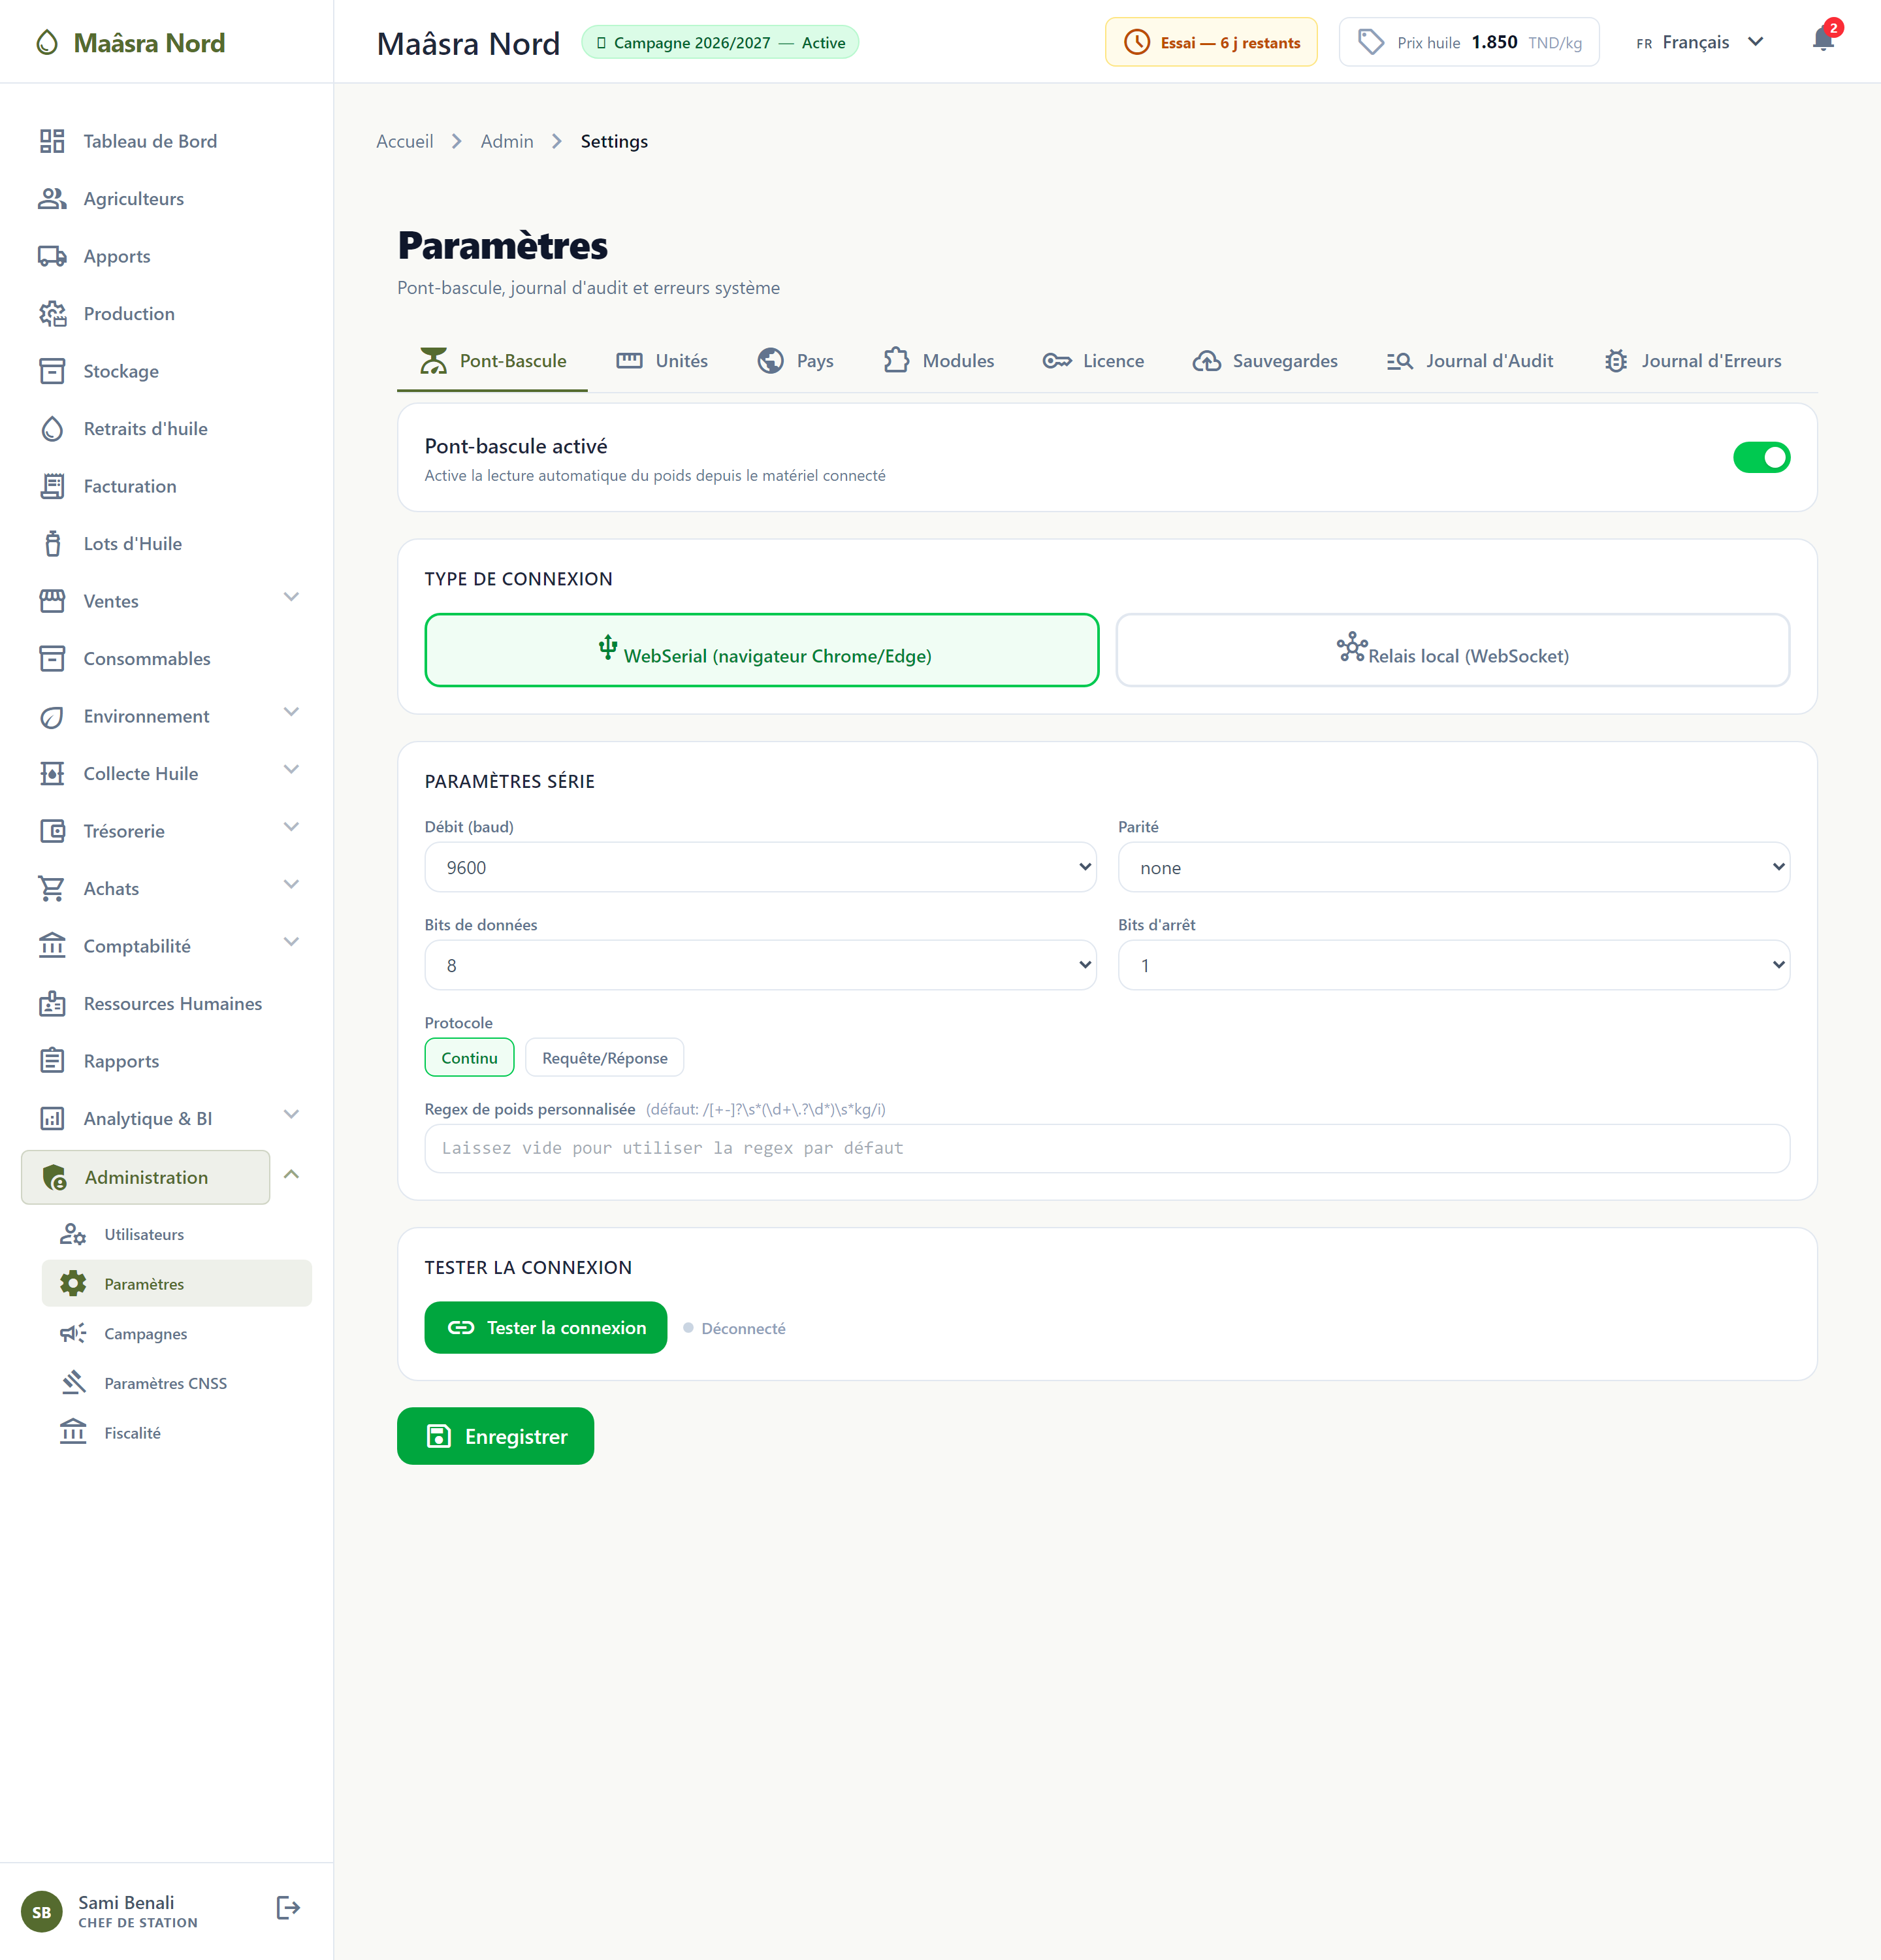
Task: Switch to the Journal d'Audit tab
Action: click(x=1470, y=361)
